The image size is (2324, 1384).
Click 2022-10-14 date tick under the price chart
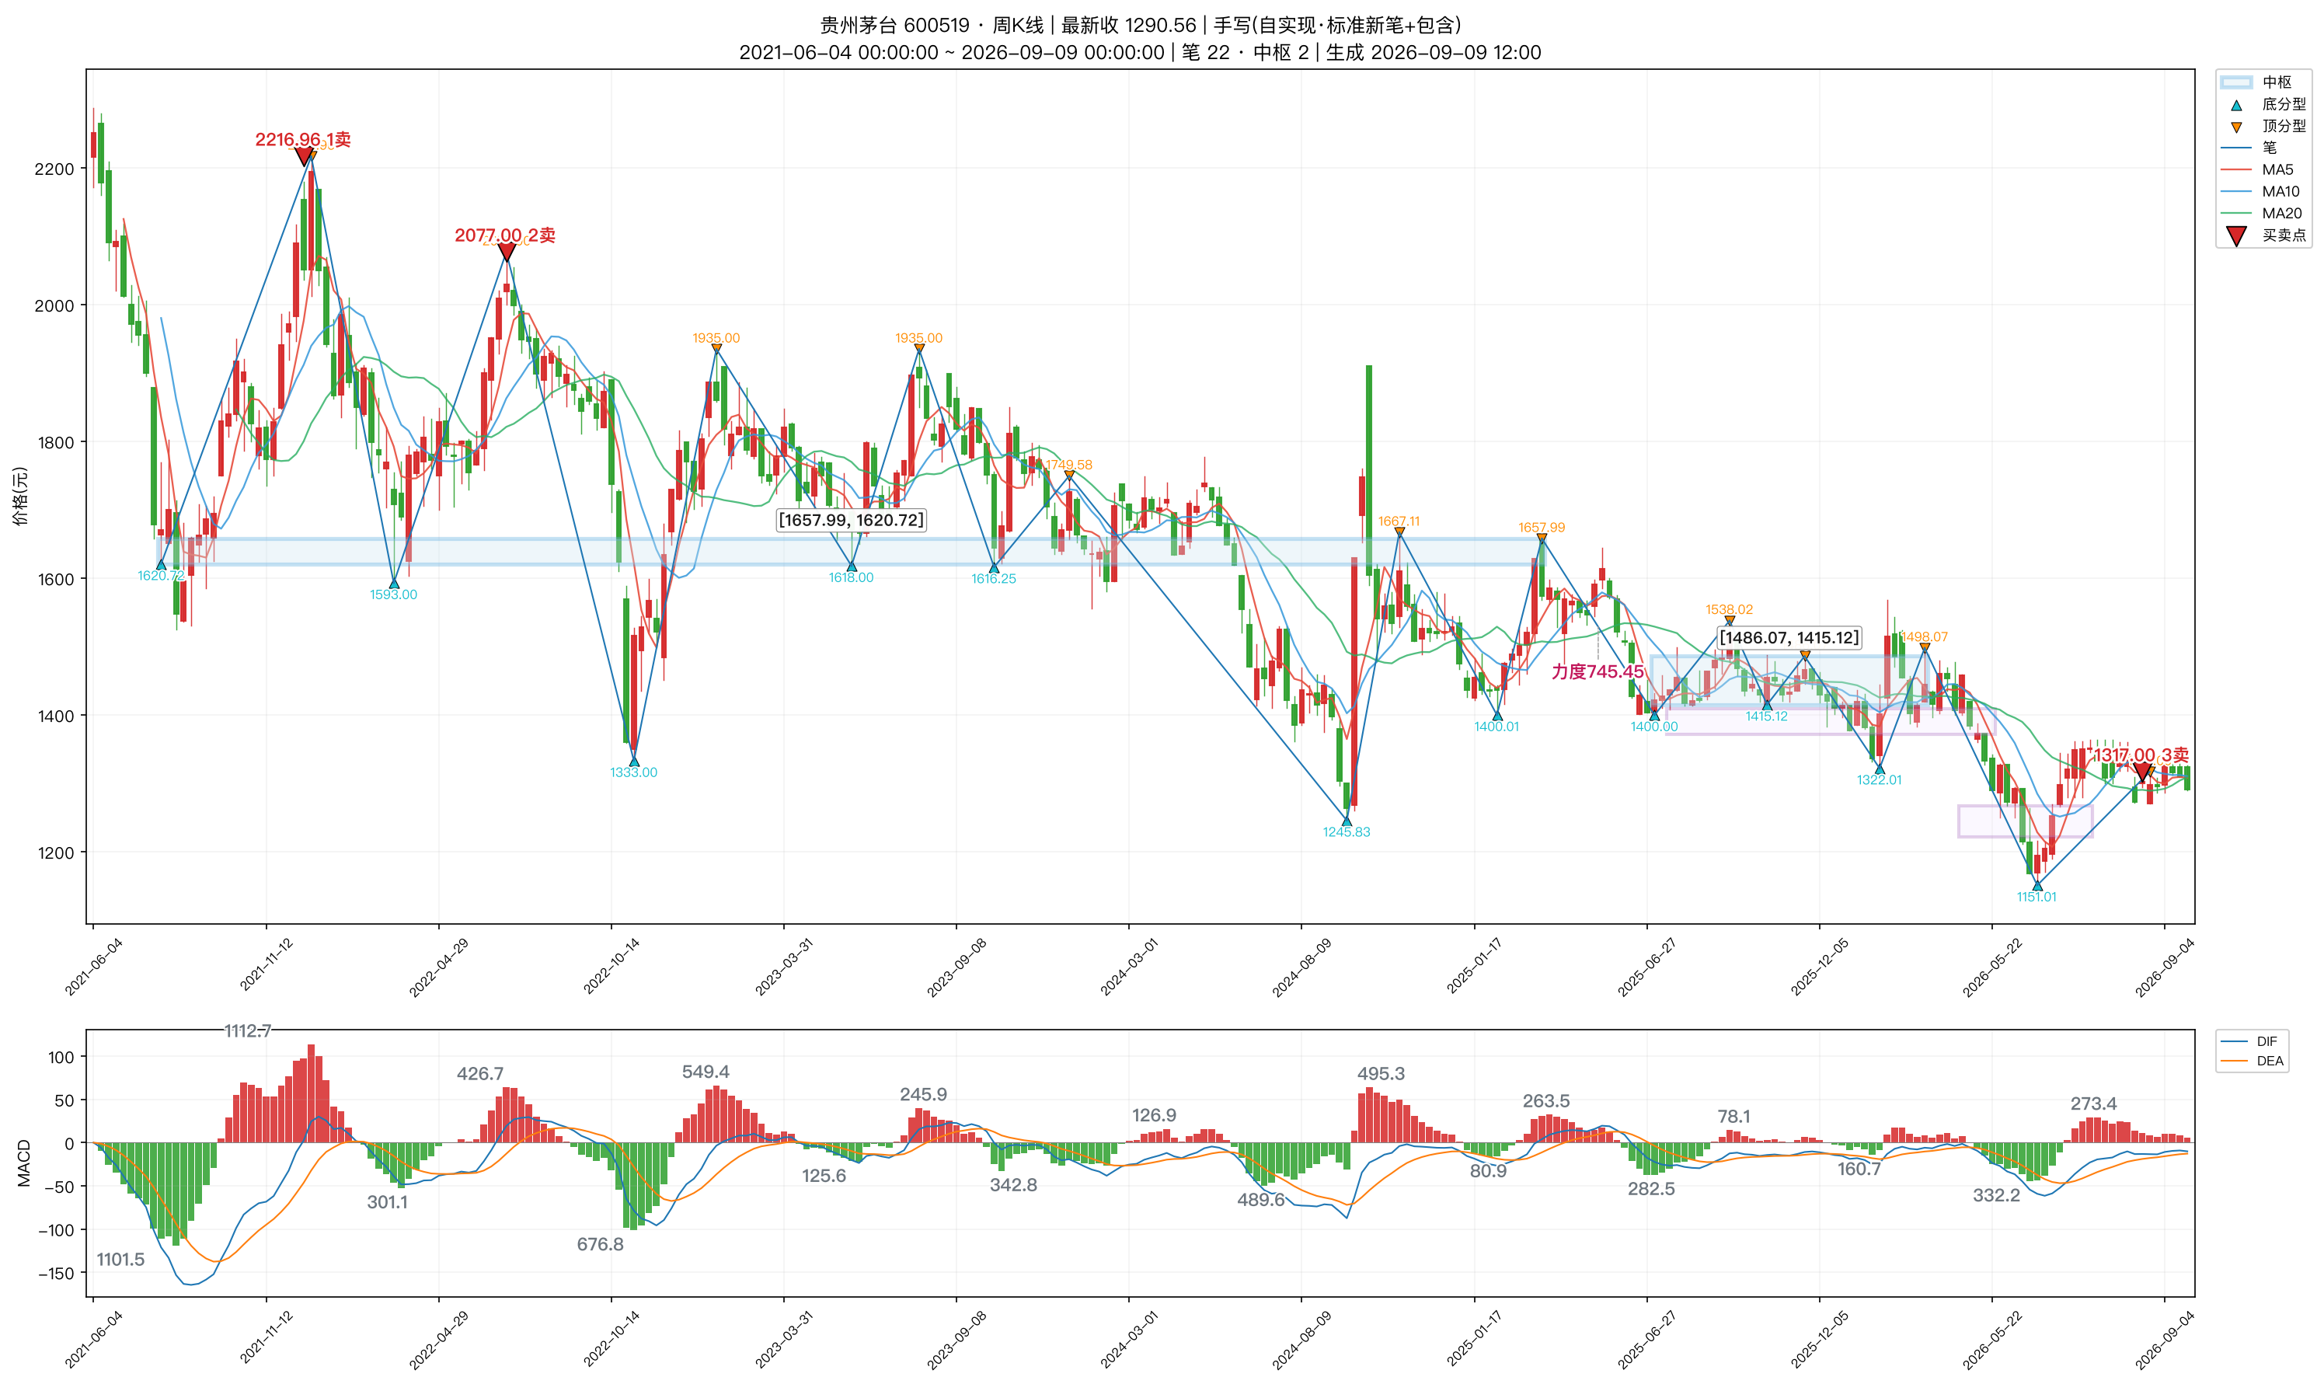(x=611, y=967)
